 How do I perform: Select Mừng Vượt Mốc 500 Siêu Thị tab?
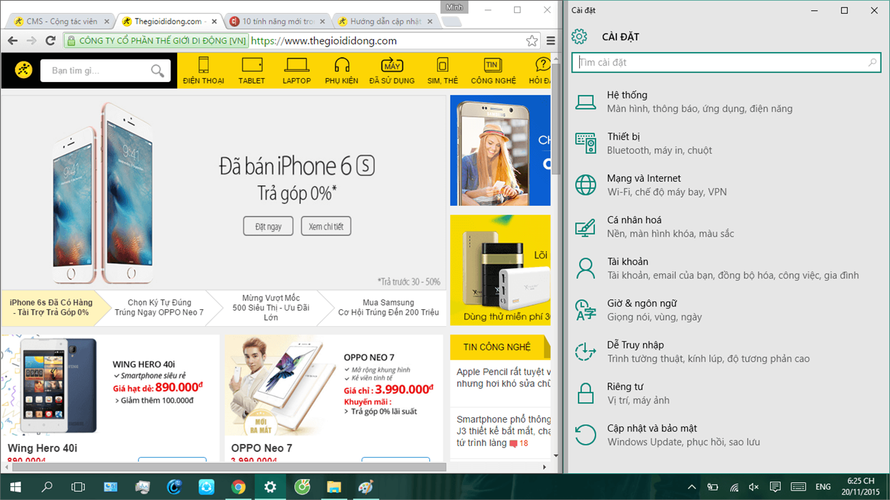coord(270,308)
